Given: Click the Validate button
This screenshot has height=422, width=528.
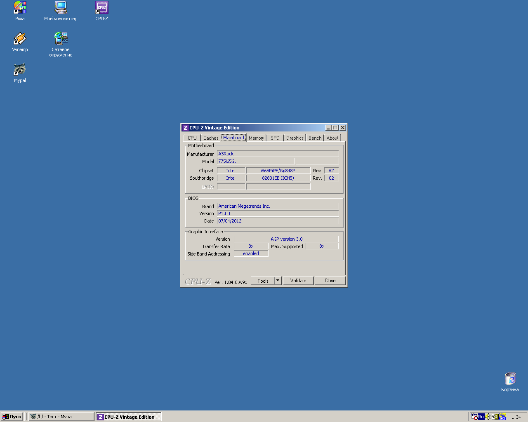Looking at the screenshot, I should [x=298, y=281].
